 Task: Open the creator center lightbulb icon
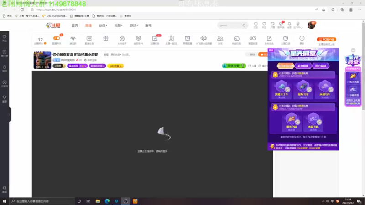(x=298, y=25)
